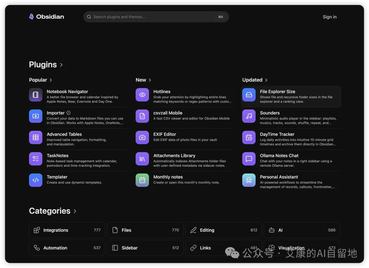Click the DayTime Tracker title
369x268 pixels.
click(x=277, y=134)
